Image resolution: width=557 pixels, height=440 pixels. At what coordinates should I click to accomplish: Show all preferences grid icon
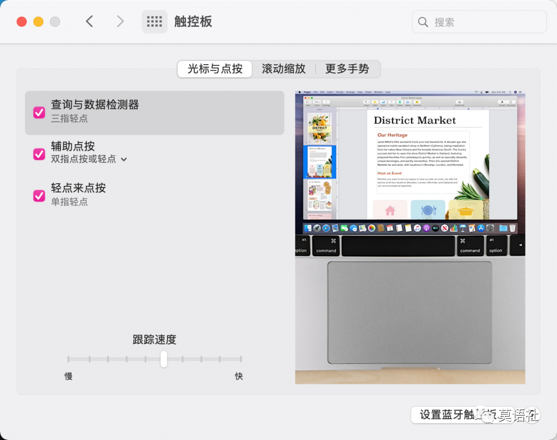point(154,22)
